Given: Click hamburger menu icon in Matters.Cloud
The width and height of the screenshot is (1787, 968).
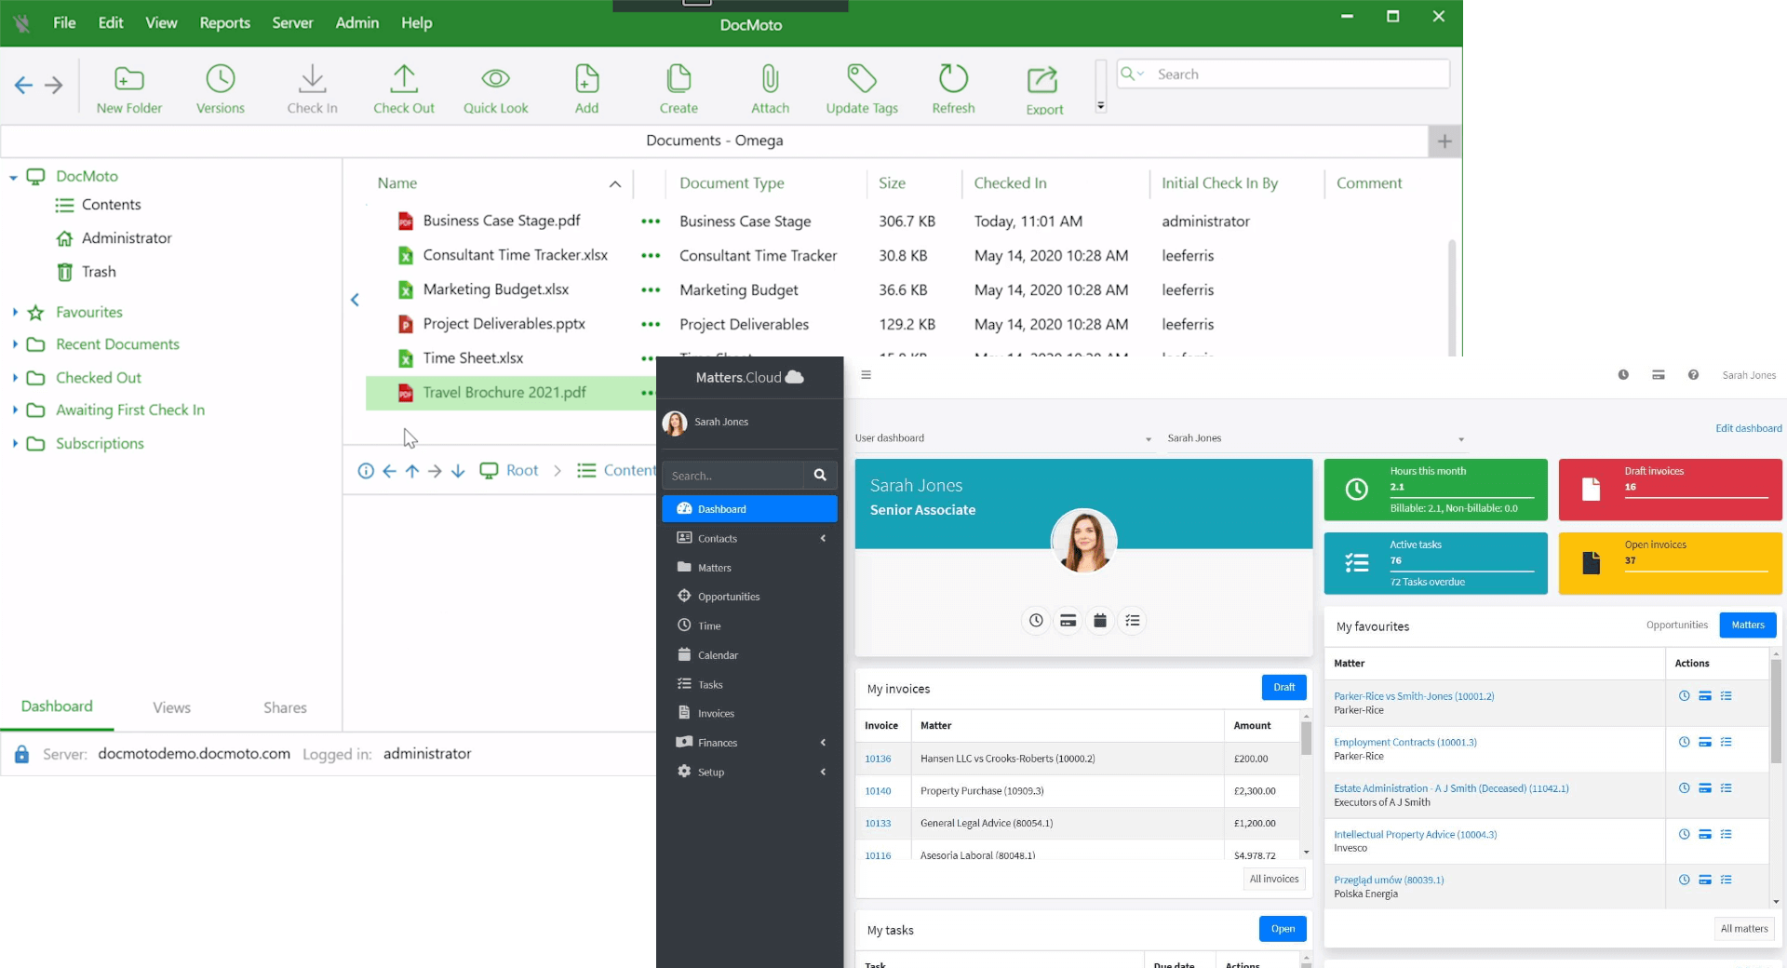Looking at the screenshot, I should 866,375.
